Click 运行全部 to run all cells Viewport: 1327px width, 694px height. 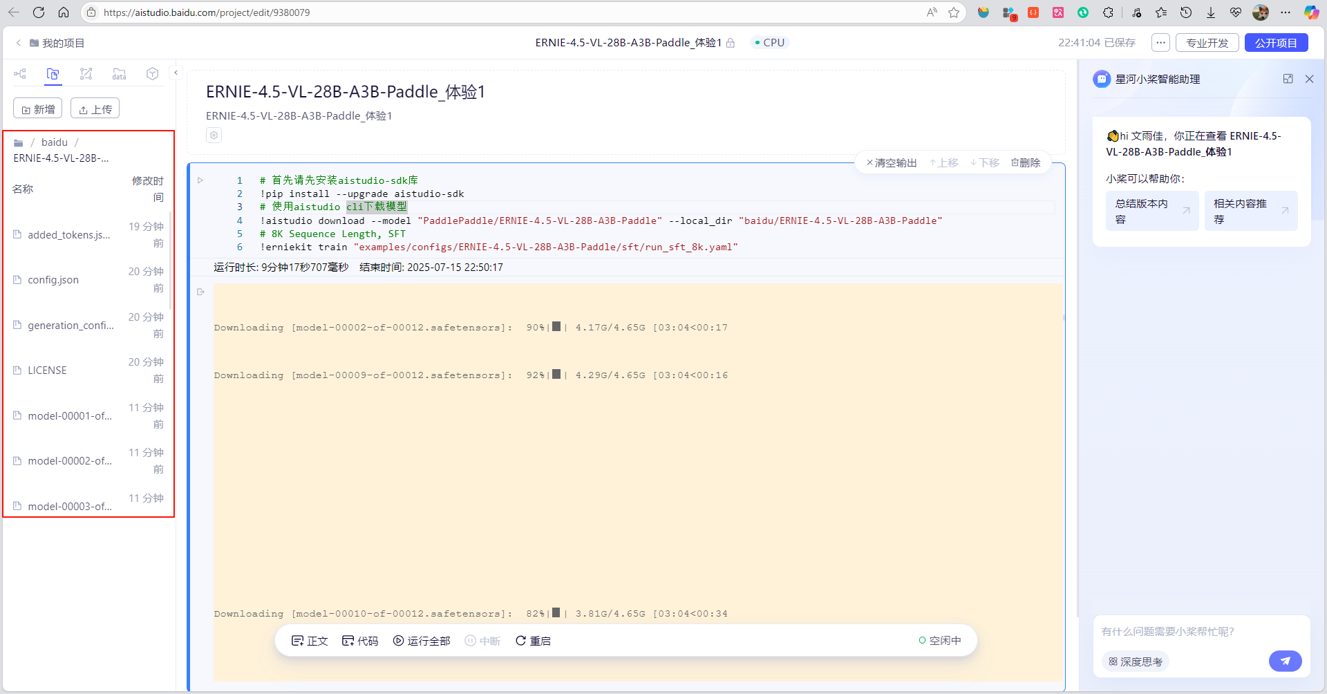pyautogui.click(x=422, y=641)
